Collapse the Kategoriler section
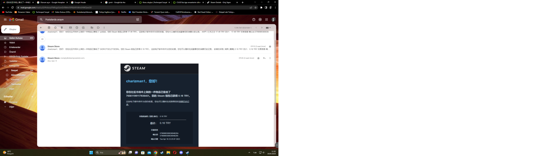The width and height of the screenshot is (545, 156). point(3,66)
